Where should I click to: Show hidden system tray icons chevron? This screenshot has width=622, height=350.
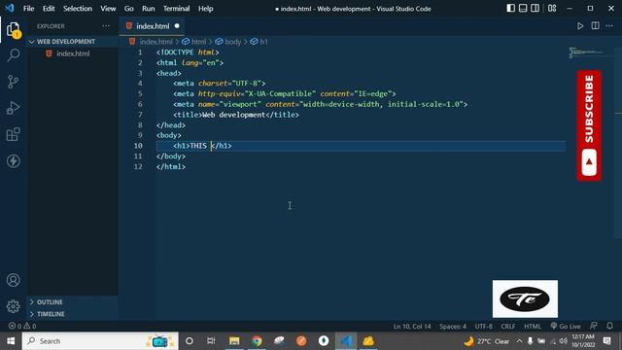(519, 341)
